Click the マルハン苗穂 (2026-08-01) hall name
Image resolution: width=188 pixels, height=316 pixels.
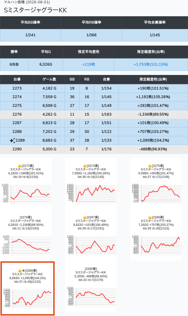(x=27, y=2)
